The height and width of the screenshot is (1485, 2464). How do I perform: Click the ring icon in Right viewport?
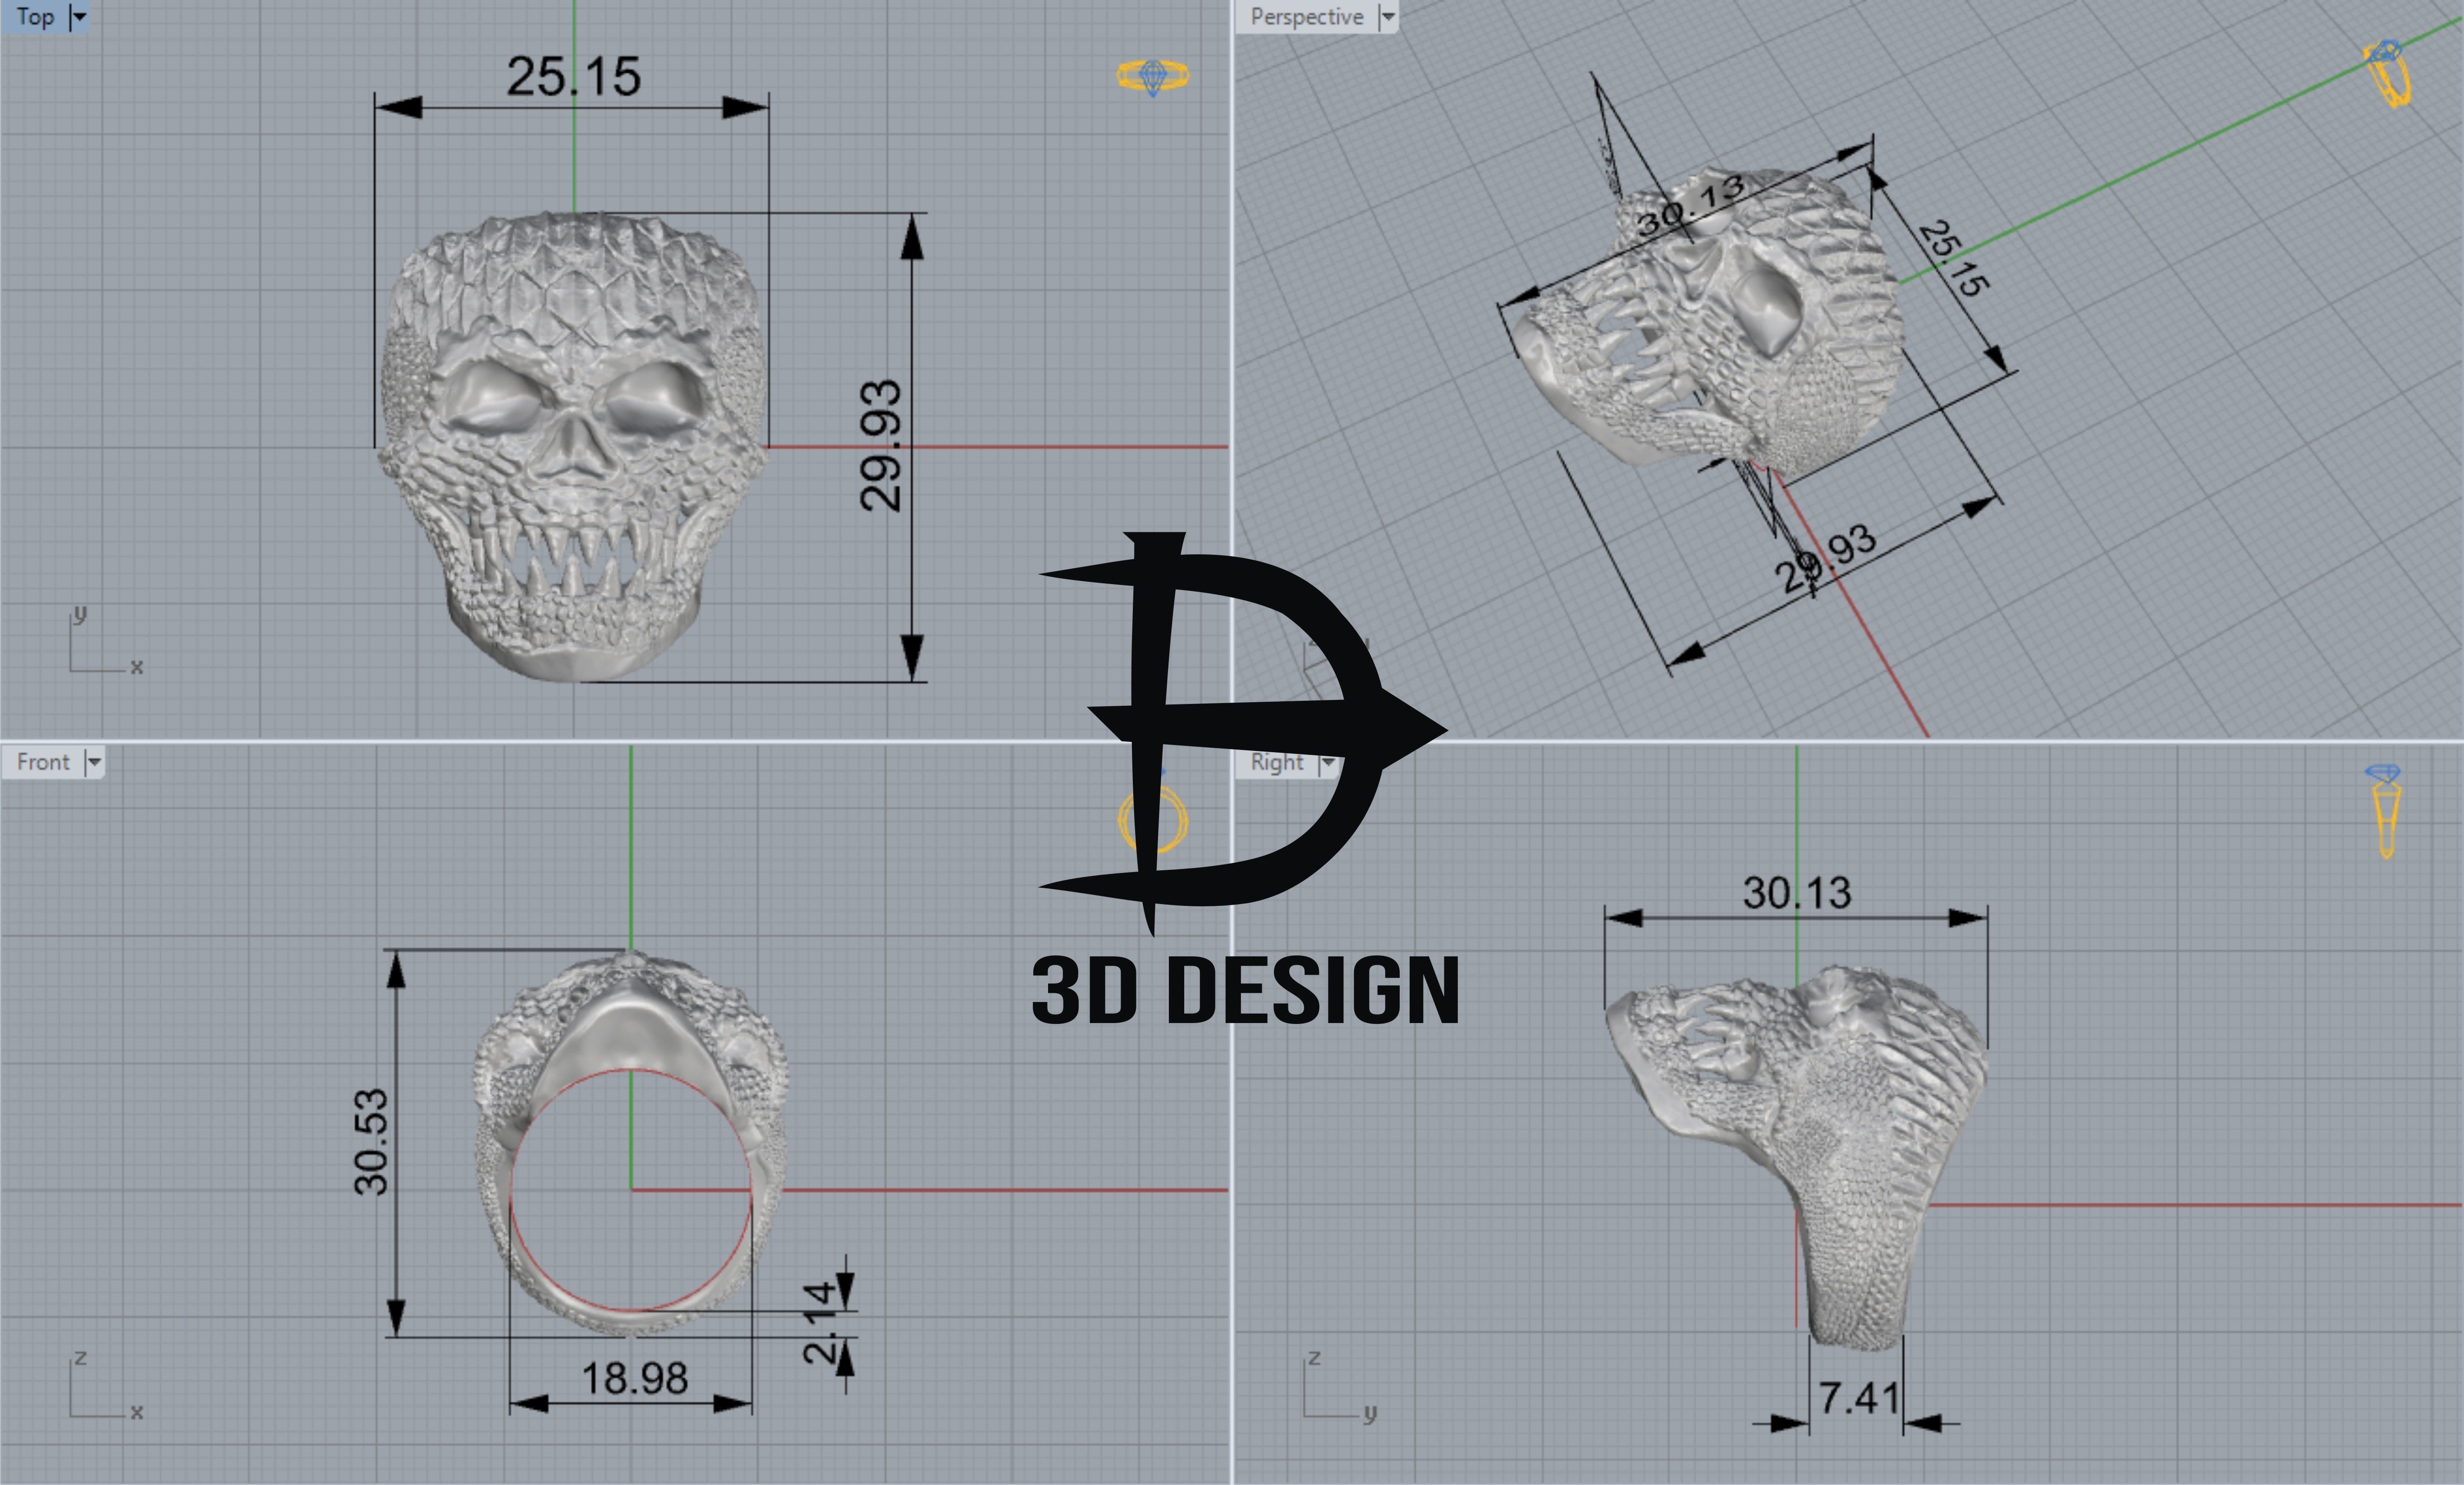2386,811
